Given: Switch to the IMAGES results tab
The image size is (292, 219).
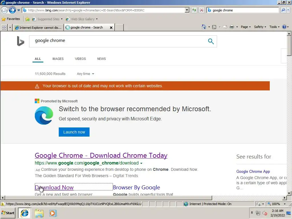Looking at the screenshot, I should pyautogui.click(x=58, y=59).
